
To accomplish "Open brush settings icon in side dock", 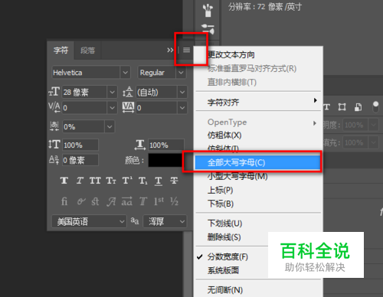I will pos(208,28).
